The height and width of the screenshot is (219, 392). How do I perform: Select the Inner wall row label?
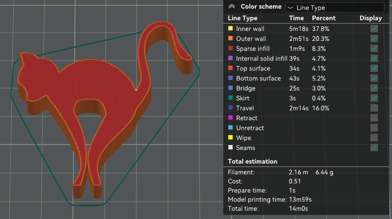tap(250, 29)
